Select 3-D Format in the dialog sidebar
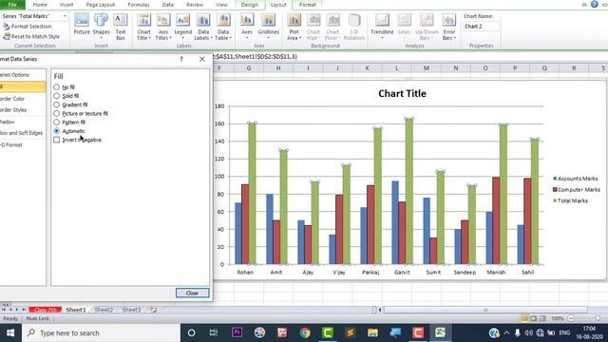This screenshot has width=608, height=342. pyautogui.click(x=22, y=145)
